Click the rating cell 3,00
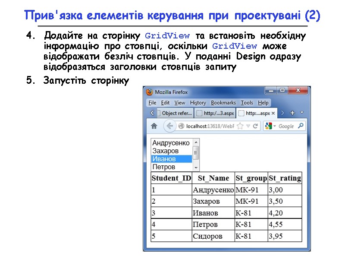 point(285,190)
